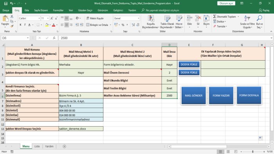Switch to the Geliştirici tab
Screen dimensions: 274x154
click(118, 11)
